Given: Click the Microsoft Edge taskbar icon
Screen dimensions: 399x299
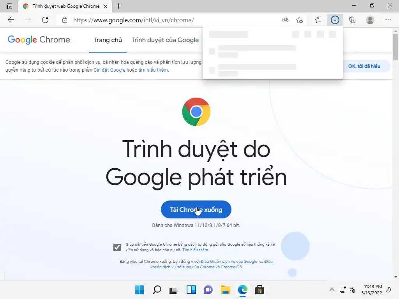Looking at the screenshot, I should click(x=242, y=290).
